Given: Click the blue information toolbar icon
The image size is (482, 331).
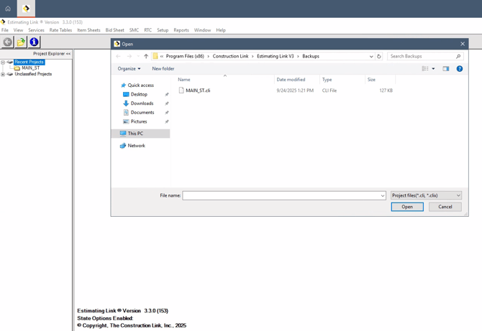Looking at the screenshot, I should pyautogui.click(x=34, y=42).
